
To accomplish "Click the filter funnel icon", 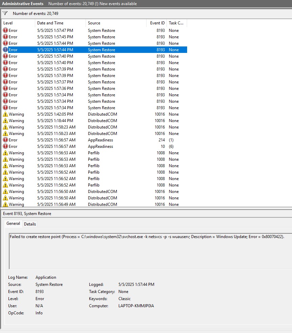I will [x=5, y=13].
